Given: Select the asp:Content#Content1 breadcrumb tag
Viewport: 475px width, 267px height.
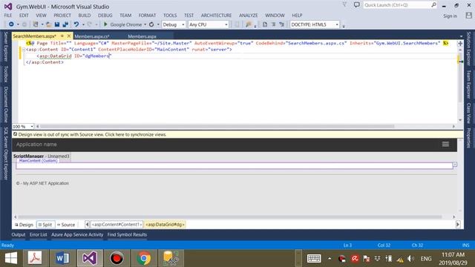Looking at the screenshot, I should pyautogui.click(x=117, y=225).
